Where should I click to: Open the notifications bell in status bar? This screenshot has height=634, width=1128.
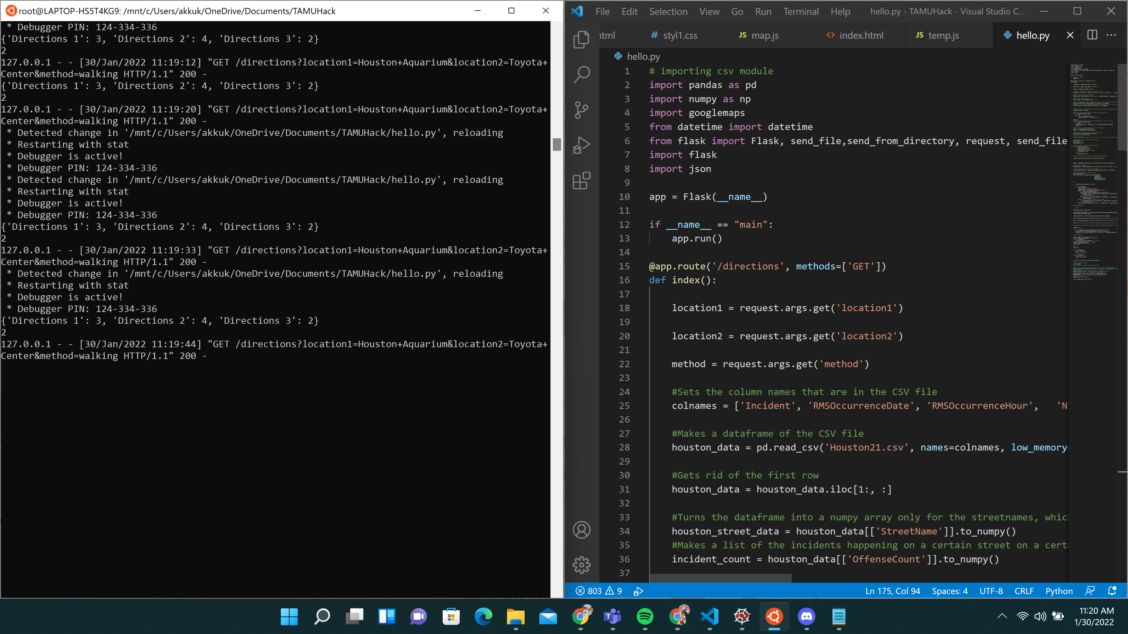coord(1112,591)
